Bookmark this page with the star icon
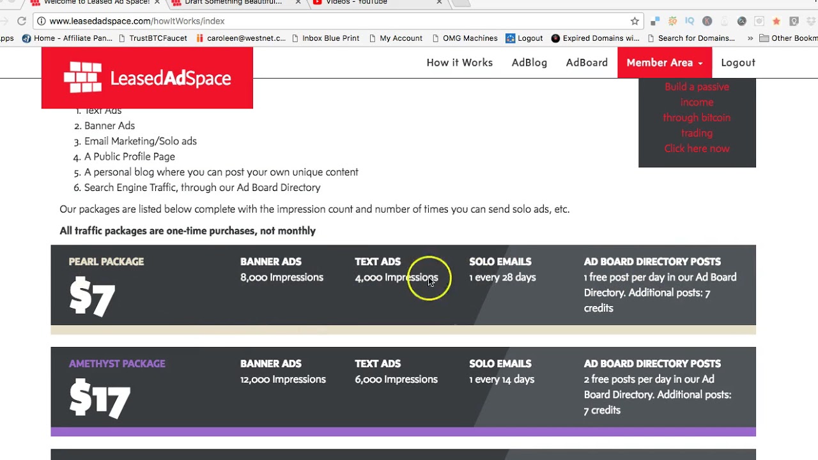Screen dimensions: 818x460 (x=635, y=21)
